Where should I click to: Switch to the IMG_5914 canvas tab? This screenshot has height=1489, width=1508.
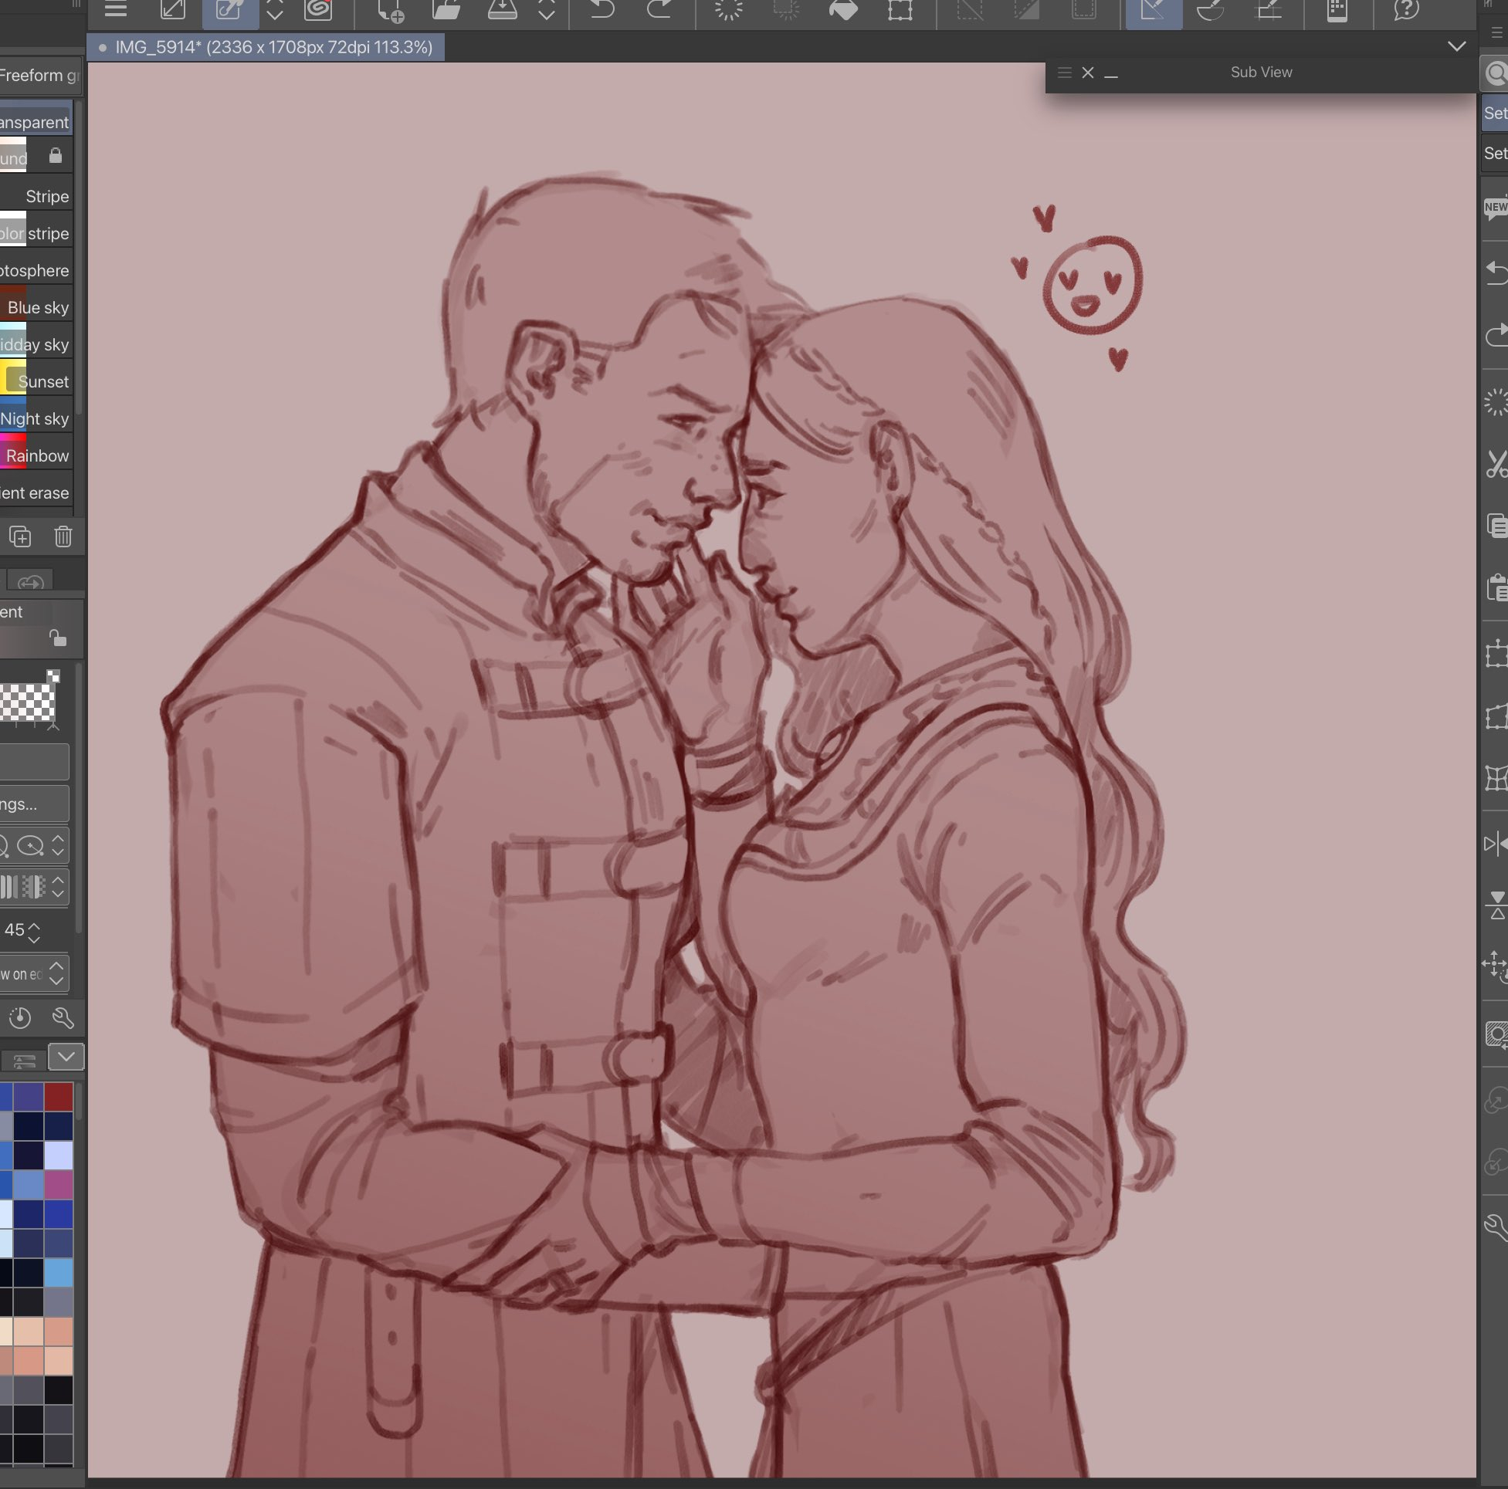[266, 48]
